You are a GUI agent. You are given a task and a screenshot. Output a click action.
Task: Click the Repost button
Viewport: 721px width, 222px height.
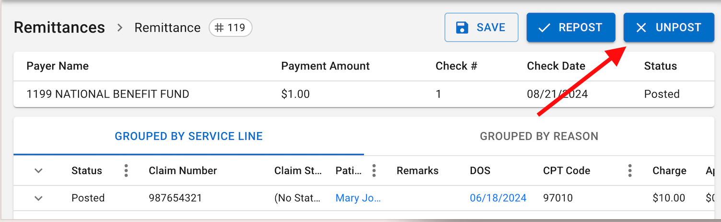point(571,27)
